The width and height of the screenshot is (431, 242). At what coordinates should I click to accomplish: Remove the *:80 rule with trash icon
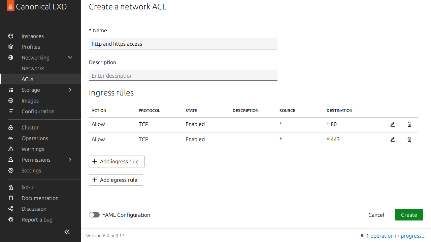pyautogui.click(x=409, y=124)
